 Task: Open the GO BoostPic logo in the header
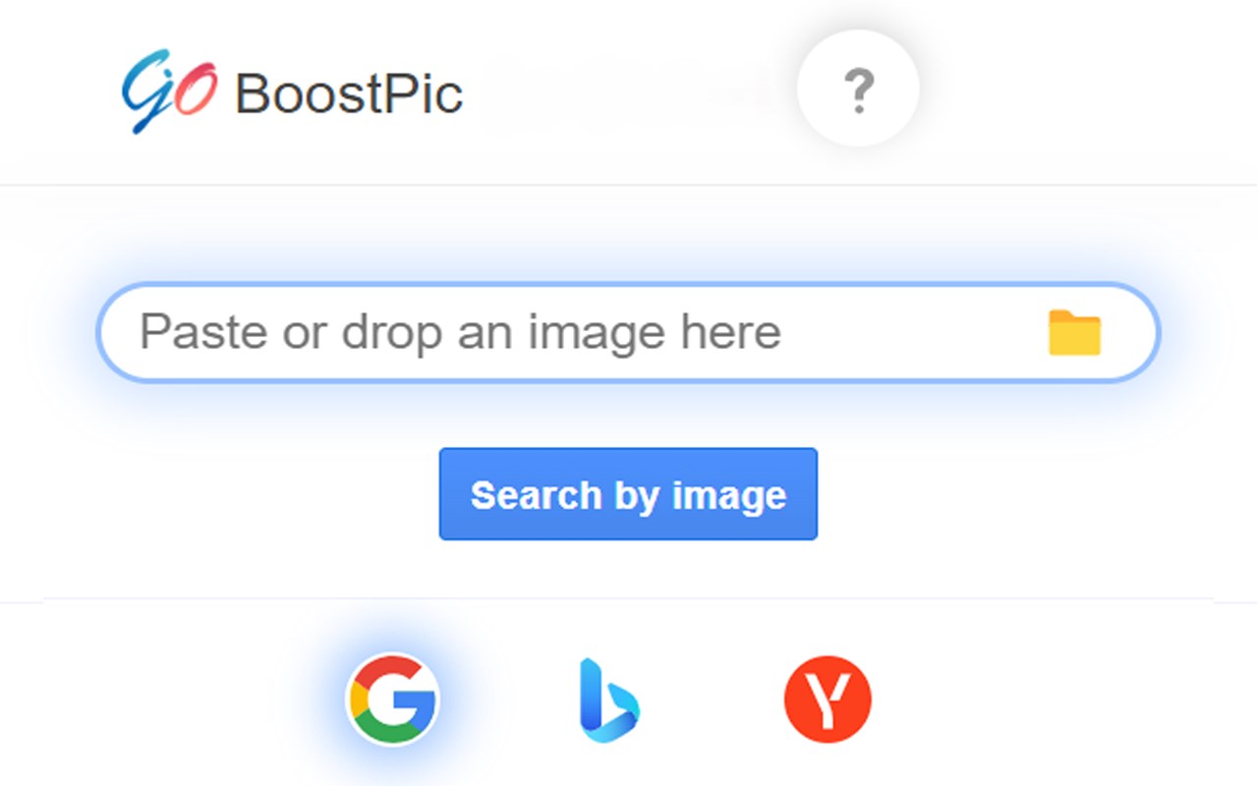point(291,92)
